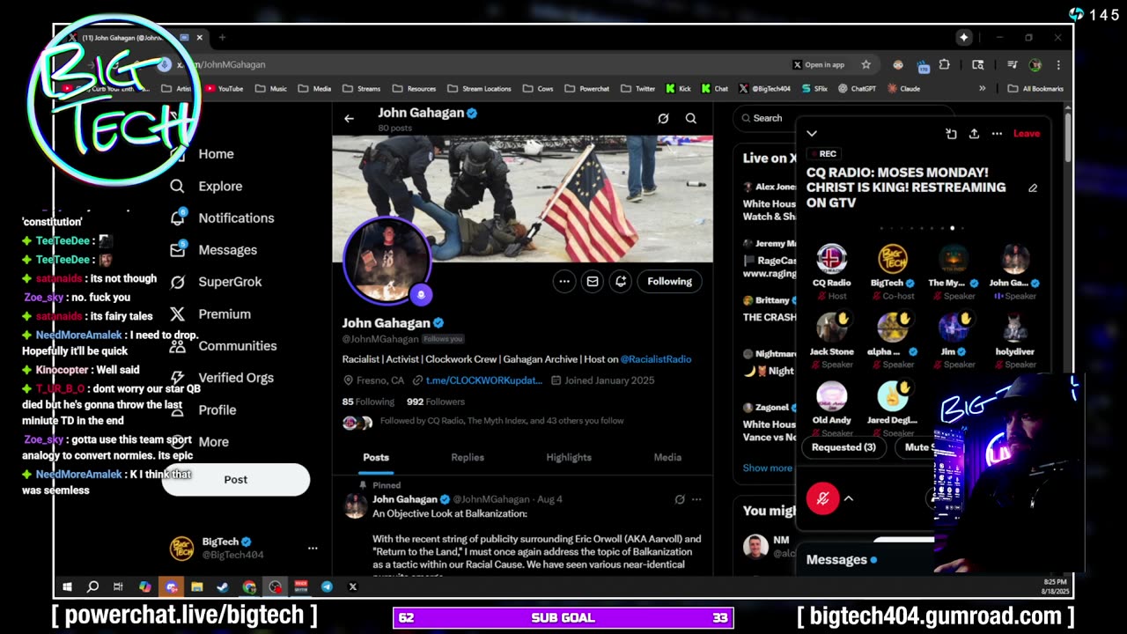Toggle the Space microphone mute button
Image resolution: width=1127 pixels, height=634 pixels.
click(x=823, y=498)
